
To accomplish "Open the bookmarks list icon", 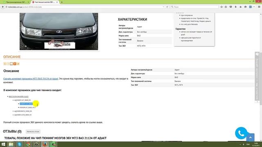I will pos(226,7).
